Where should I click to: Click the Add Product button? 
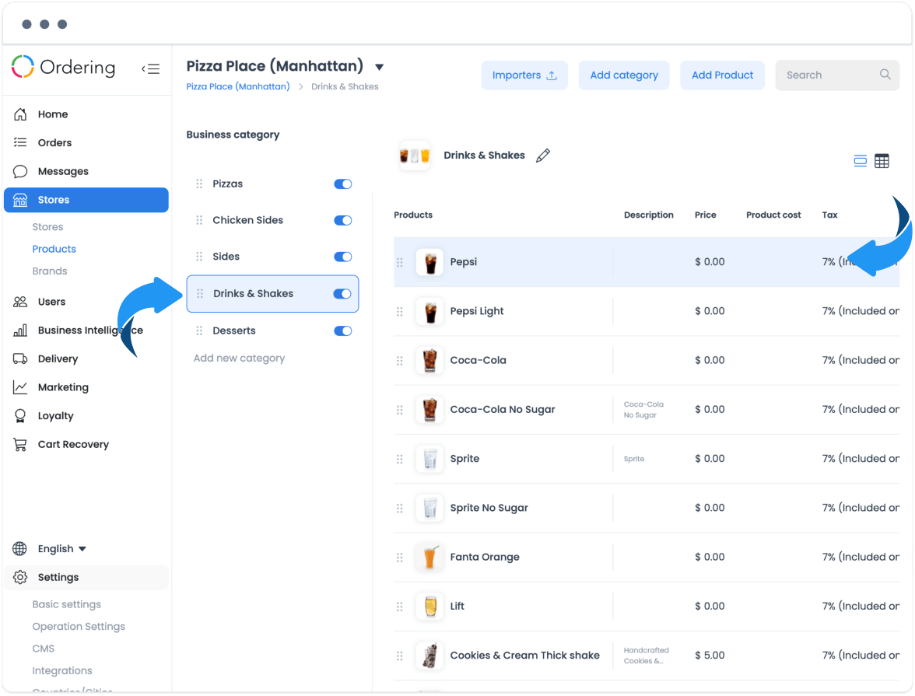tap(722, 75)
